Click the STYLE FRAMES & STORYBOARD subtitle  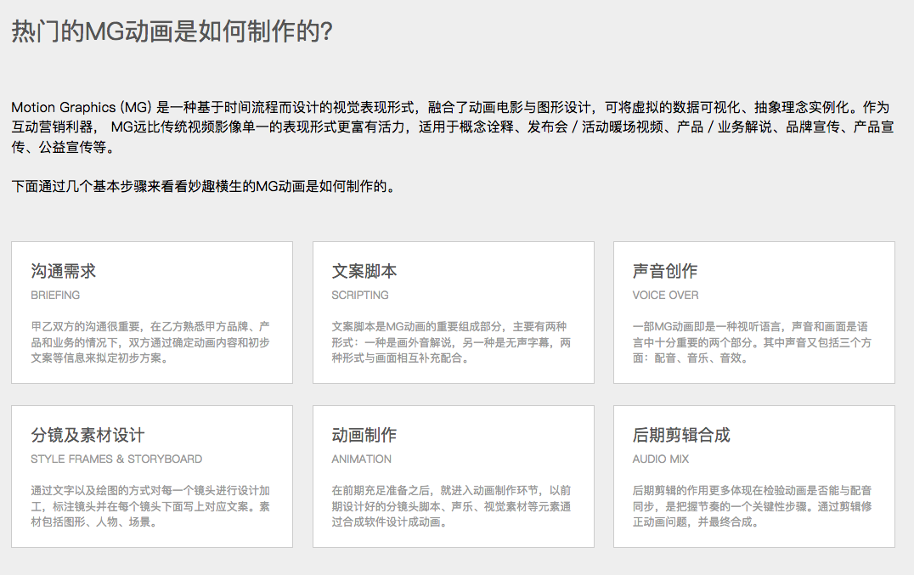[x=116, y=459]
